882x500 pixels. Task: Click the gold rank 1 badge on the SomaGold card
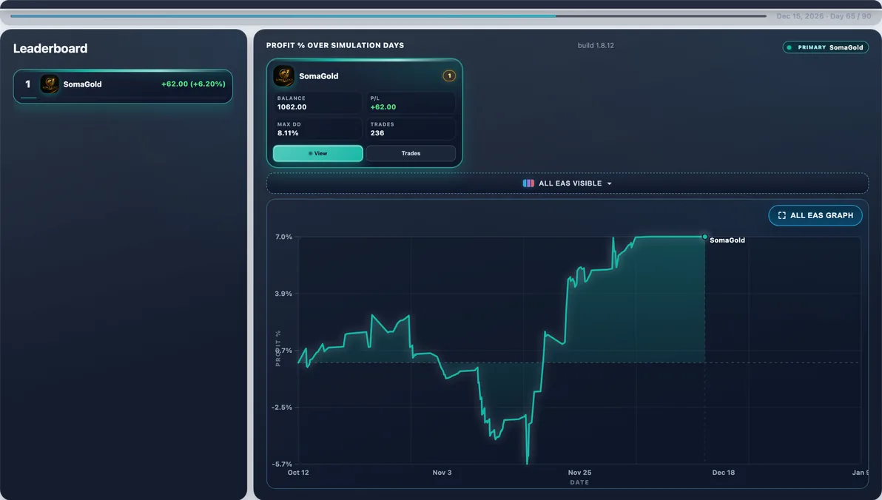[449, 76]
